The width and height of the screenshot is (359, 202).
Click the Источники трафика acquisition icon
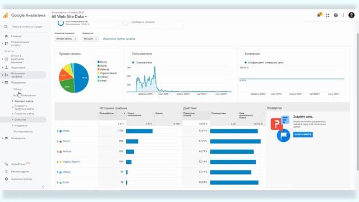pos(6,75)
